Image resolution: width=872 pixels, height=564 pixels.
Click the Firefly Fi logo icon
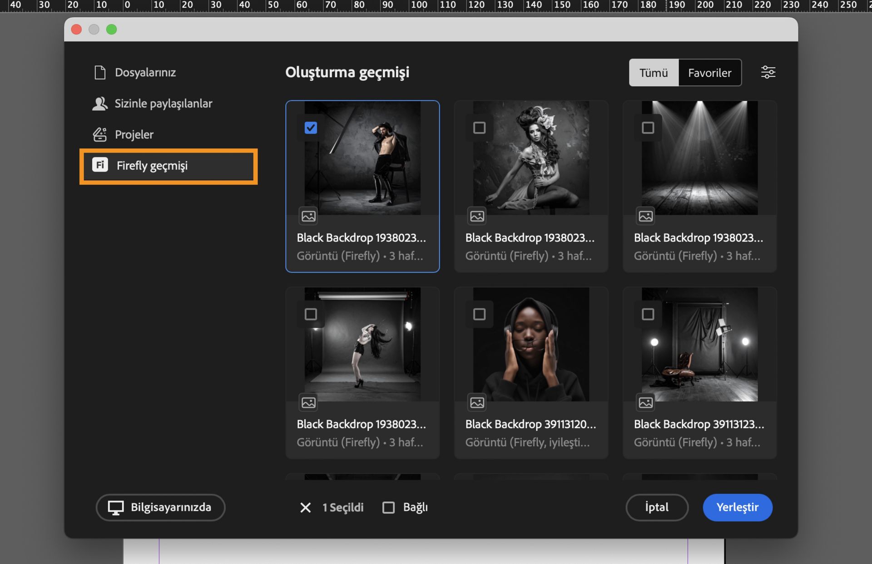100,165
